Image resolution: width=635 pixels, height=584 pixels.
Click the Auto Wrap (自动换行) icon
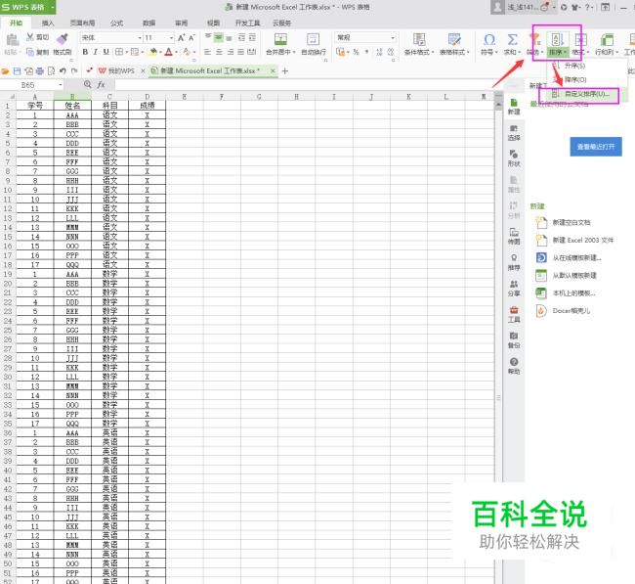pyautogui.click(x=313, y=39)
